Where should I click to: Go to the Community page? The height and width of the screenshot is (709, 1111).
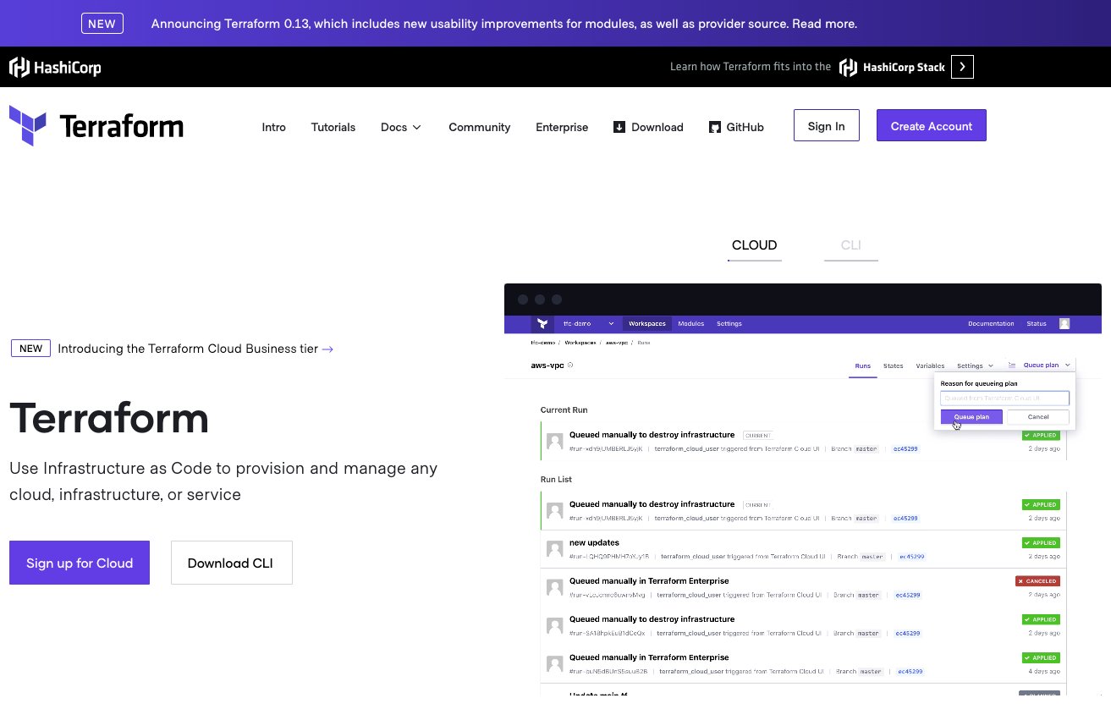coord(479,127)
